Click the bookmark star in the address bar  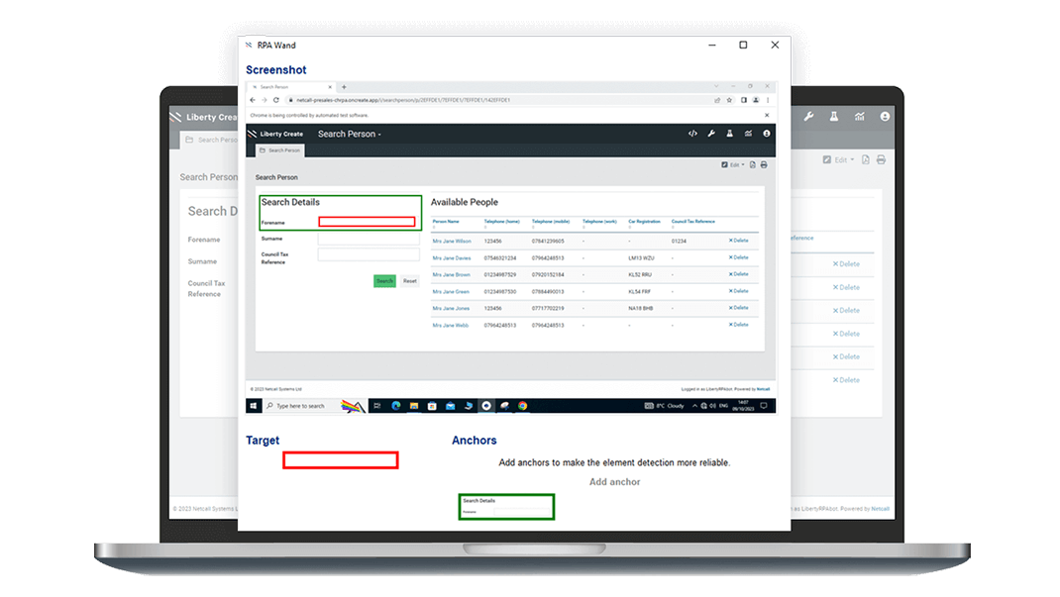pos(730,100)
